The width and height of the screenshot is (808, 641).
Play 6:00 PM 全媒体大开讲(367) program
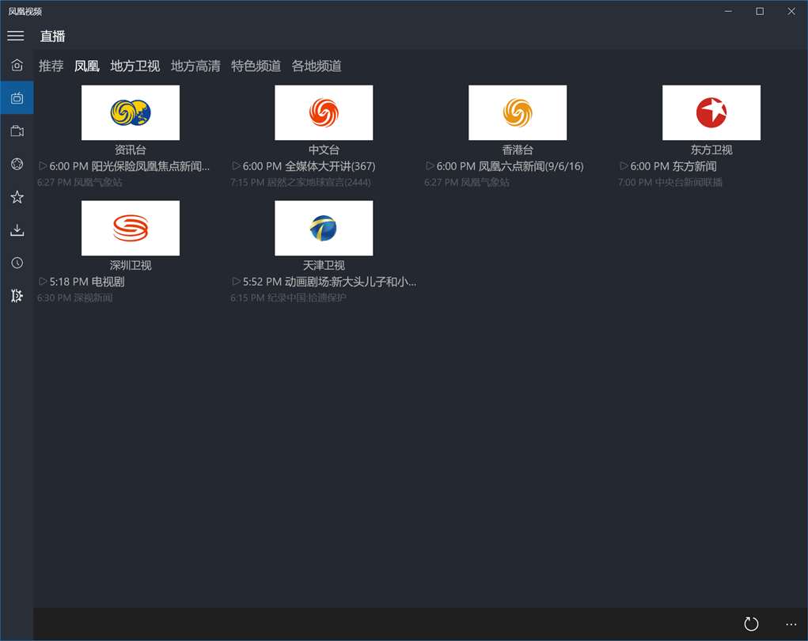[304, 166]
